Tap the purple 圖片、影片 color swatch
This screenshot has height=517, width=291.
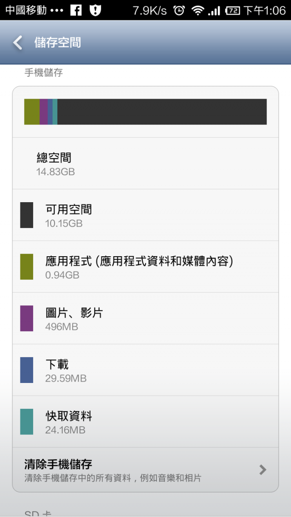click(x=27, y=318)
